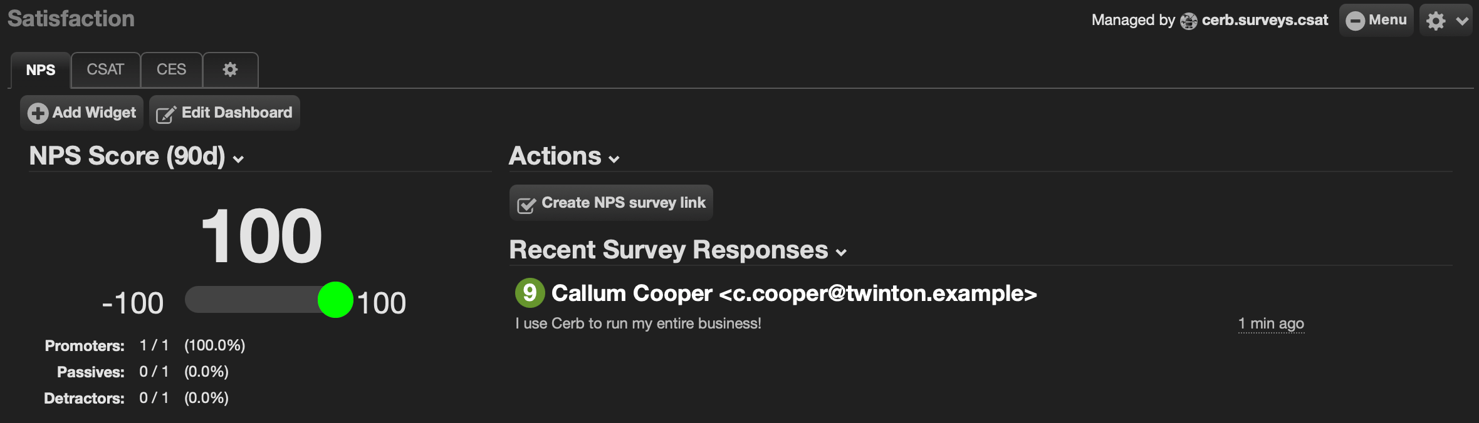The height and width of the screenshot is (423, 1479).
Task: Click the plus icon on Add Widget
Action: (38, 113)
